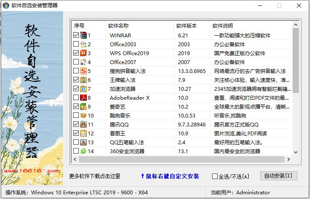The height and width of the screenshot is (199, 310).
Task: Check the 360安全浏览器 checkbox
Action: pyautogui.click(x=76, y=151)
